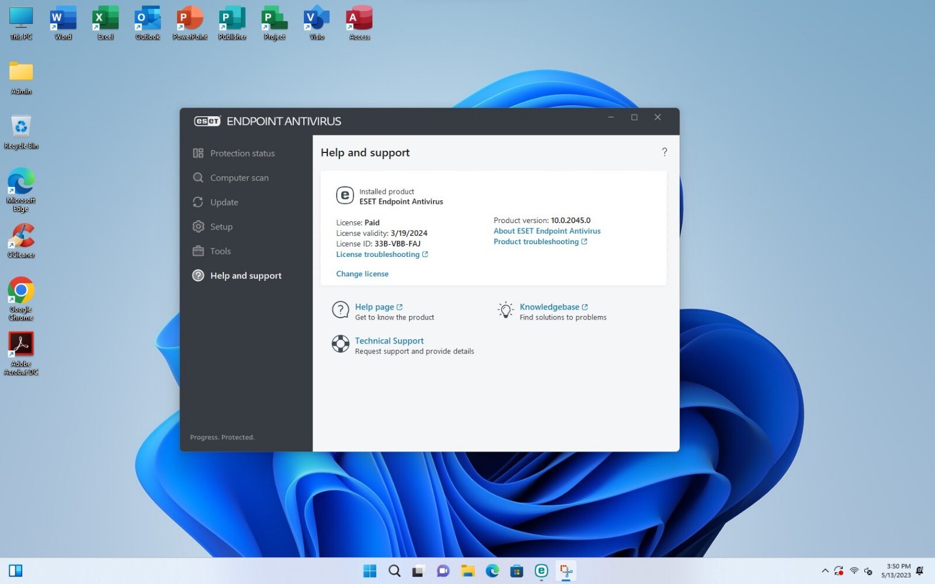Select Recycle Bin desktop icon
935x584 pixels.
coord(21,132)
